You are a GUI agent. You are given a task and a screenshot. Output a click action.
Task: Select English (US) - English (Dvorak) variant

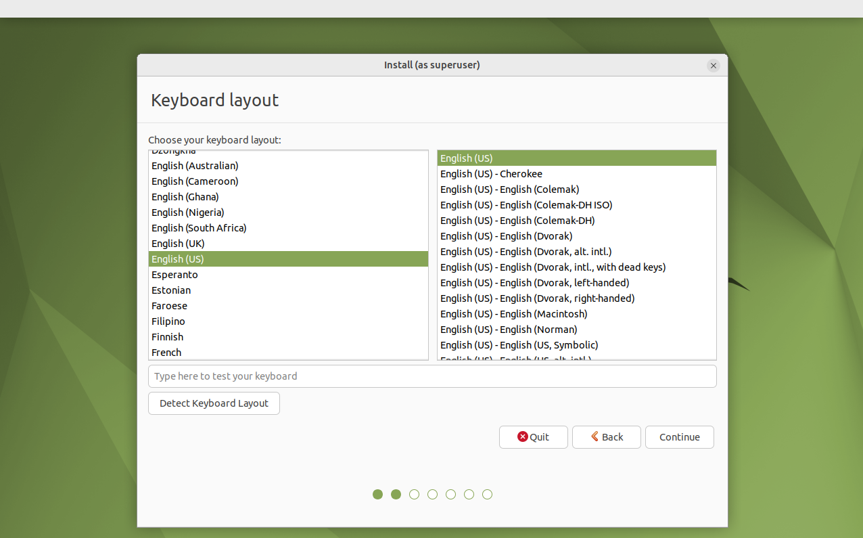pos(506,236)
